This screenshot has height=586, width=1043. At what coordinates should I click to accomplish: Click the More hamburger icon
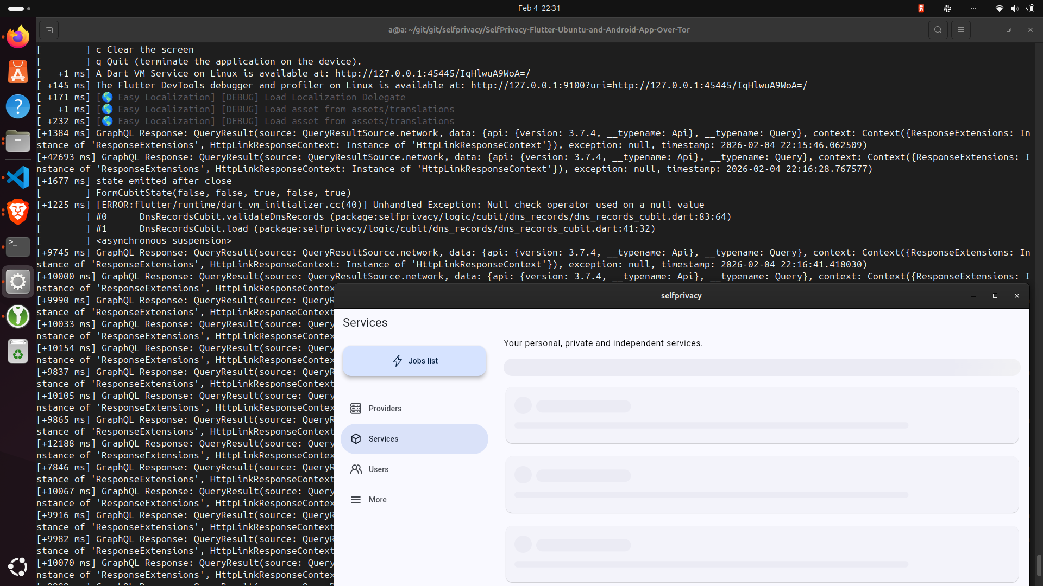tap(356, 500)
